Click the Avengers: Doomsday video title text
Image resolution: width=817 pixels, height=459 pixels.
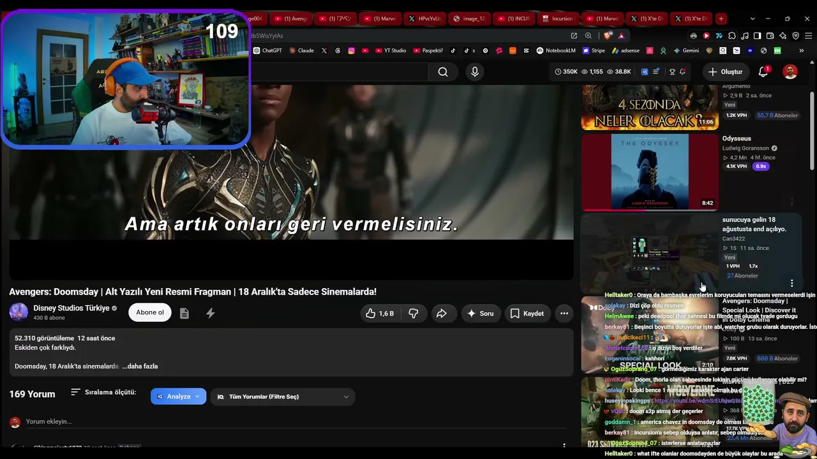pos(193,292)
